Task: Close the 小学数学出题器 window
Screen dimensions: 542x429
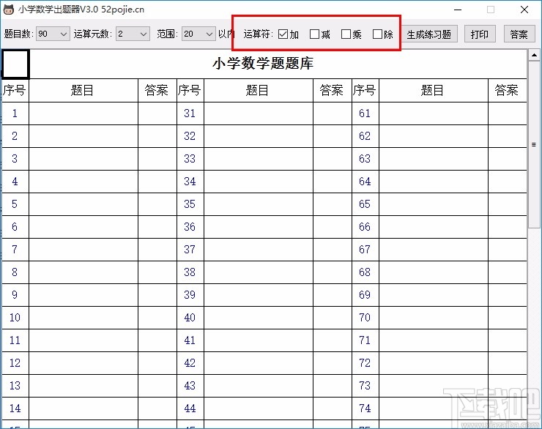Action: click(x=524, y=10)
